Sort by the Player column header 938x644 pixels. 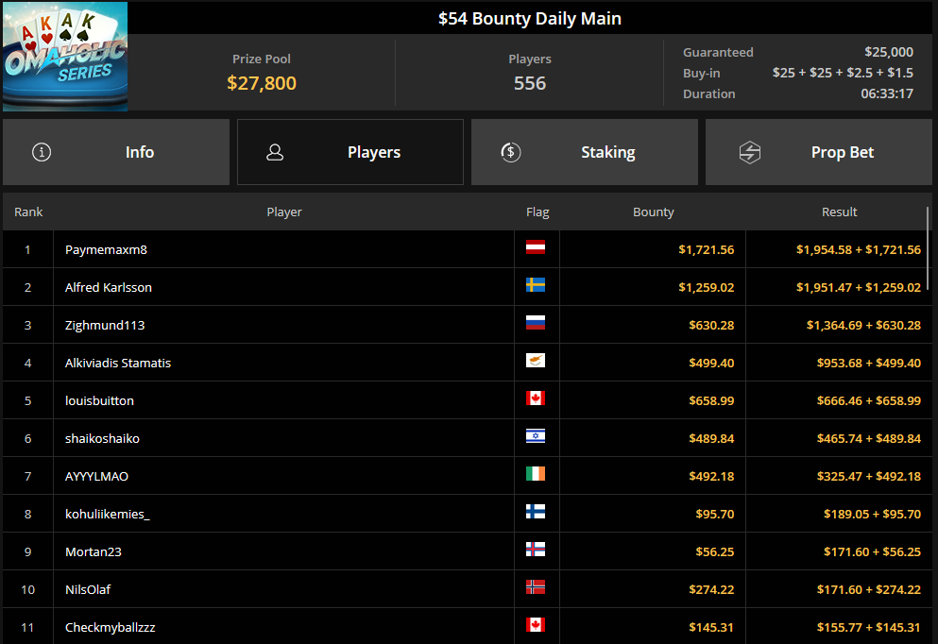tap(284, 212)
